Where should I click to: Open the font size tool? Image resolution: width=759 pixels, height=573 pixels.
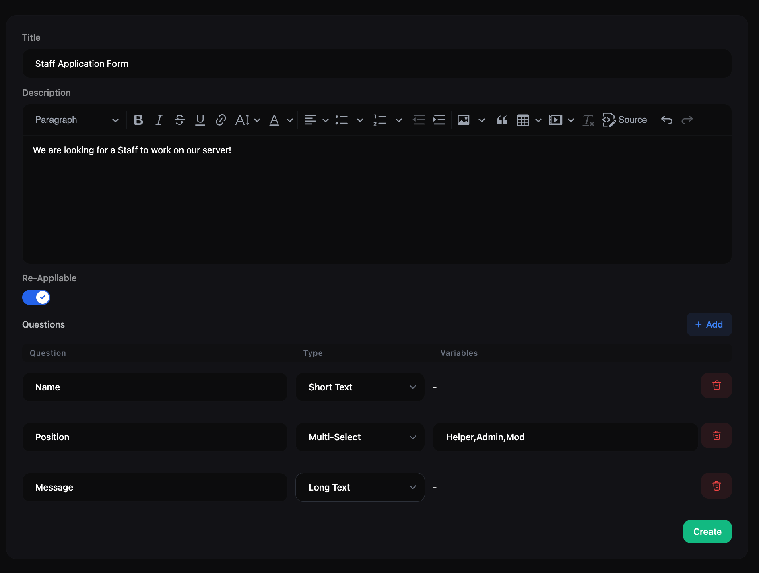tap(242, 120)
